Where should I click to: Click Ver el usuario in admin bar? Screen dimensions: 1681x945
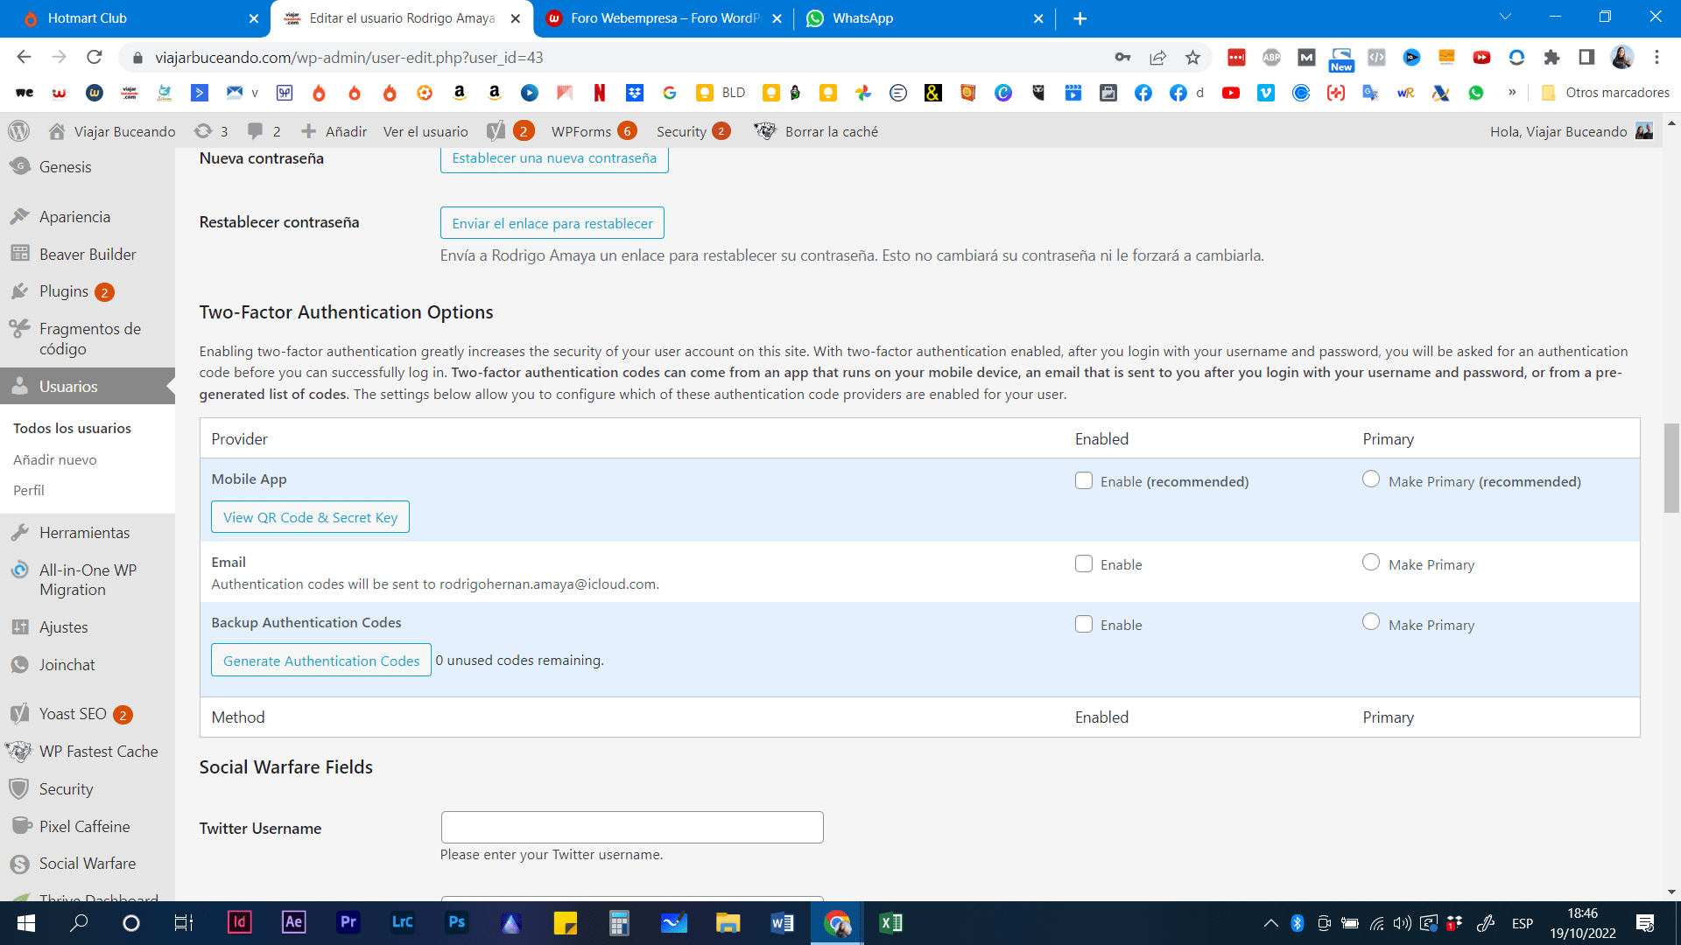coord(426,131)
